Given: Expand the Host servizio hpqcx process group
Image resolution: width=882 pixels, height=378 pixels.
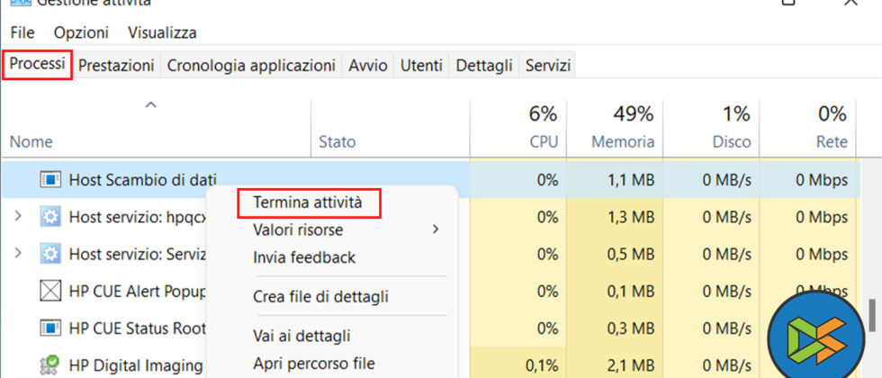Looking at the screenshot, I should [20, 217].
